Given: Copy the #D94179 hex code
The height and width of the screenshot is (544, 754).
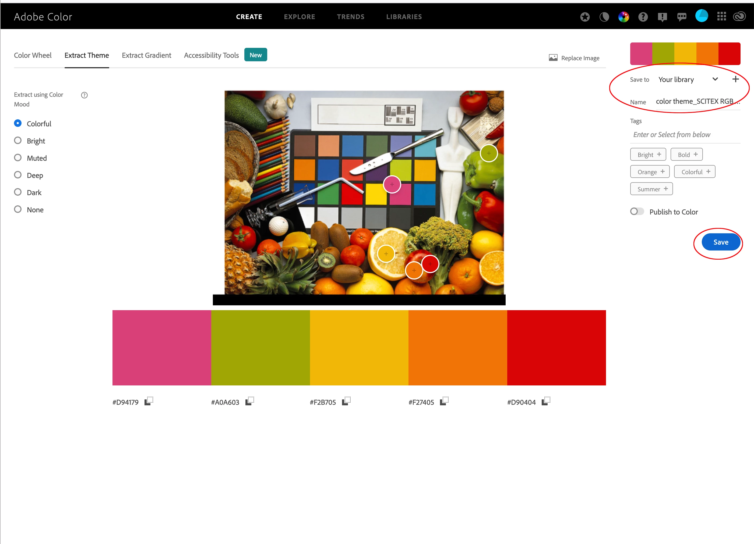Looking at the screenshot, I should click(x=149, y=401).
